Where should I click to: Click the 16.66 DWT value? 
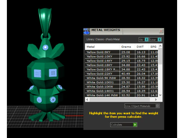[x=141, y=56]
